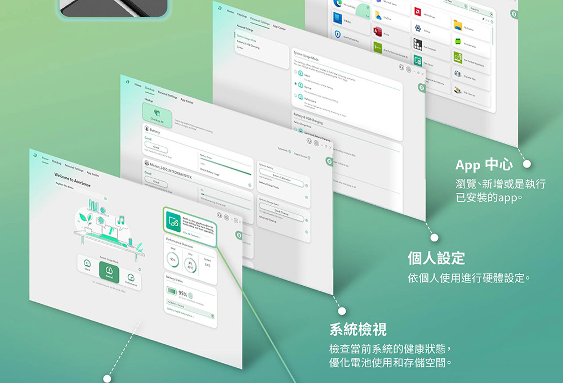Click the Quick Cleanup button
This screenshot has width=563, height=383.
[x=281, y=211]
